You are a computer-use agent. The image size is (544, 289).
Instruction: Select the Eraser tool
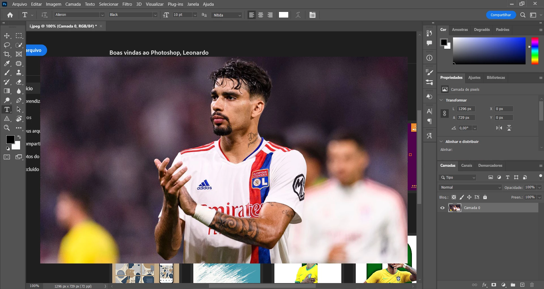pyautogui.click(x=19, y=82)
